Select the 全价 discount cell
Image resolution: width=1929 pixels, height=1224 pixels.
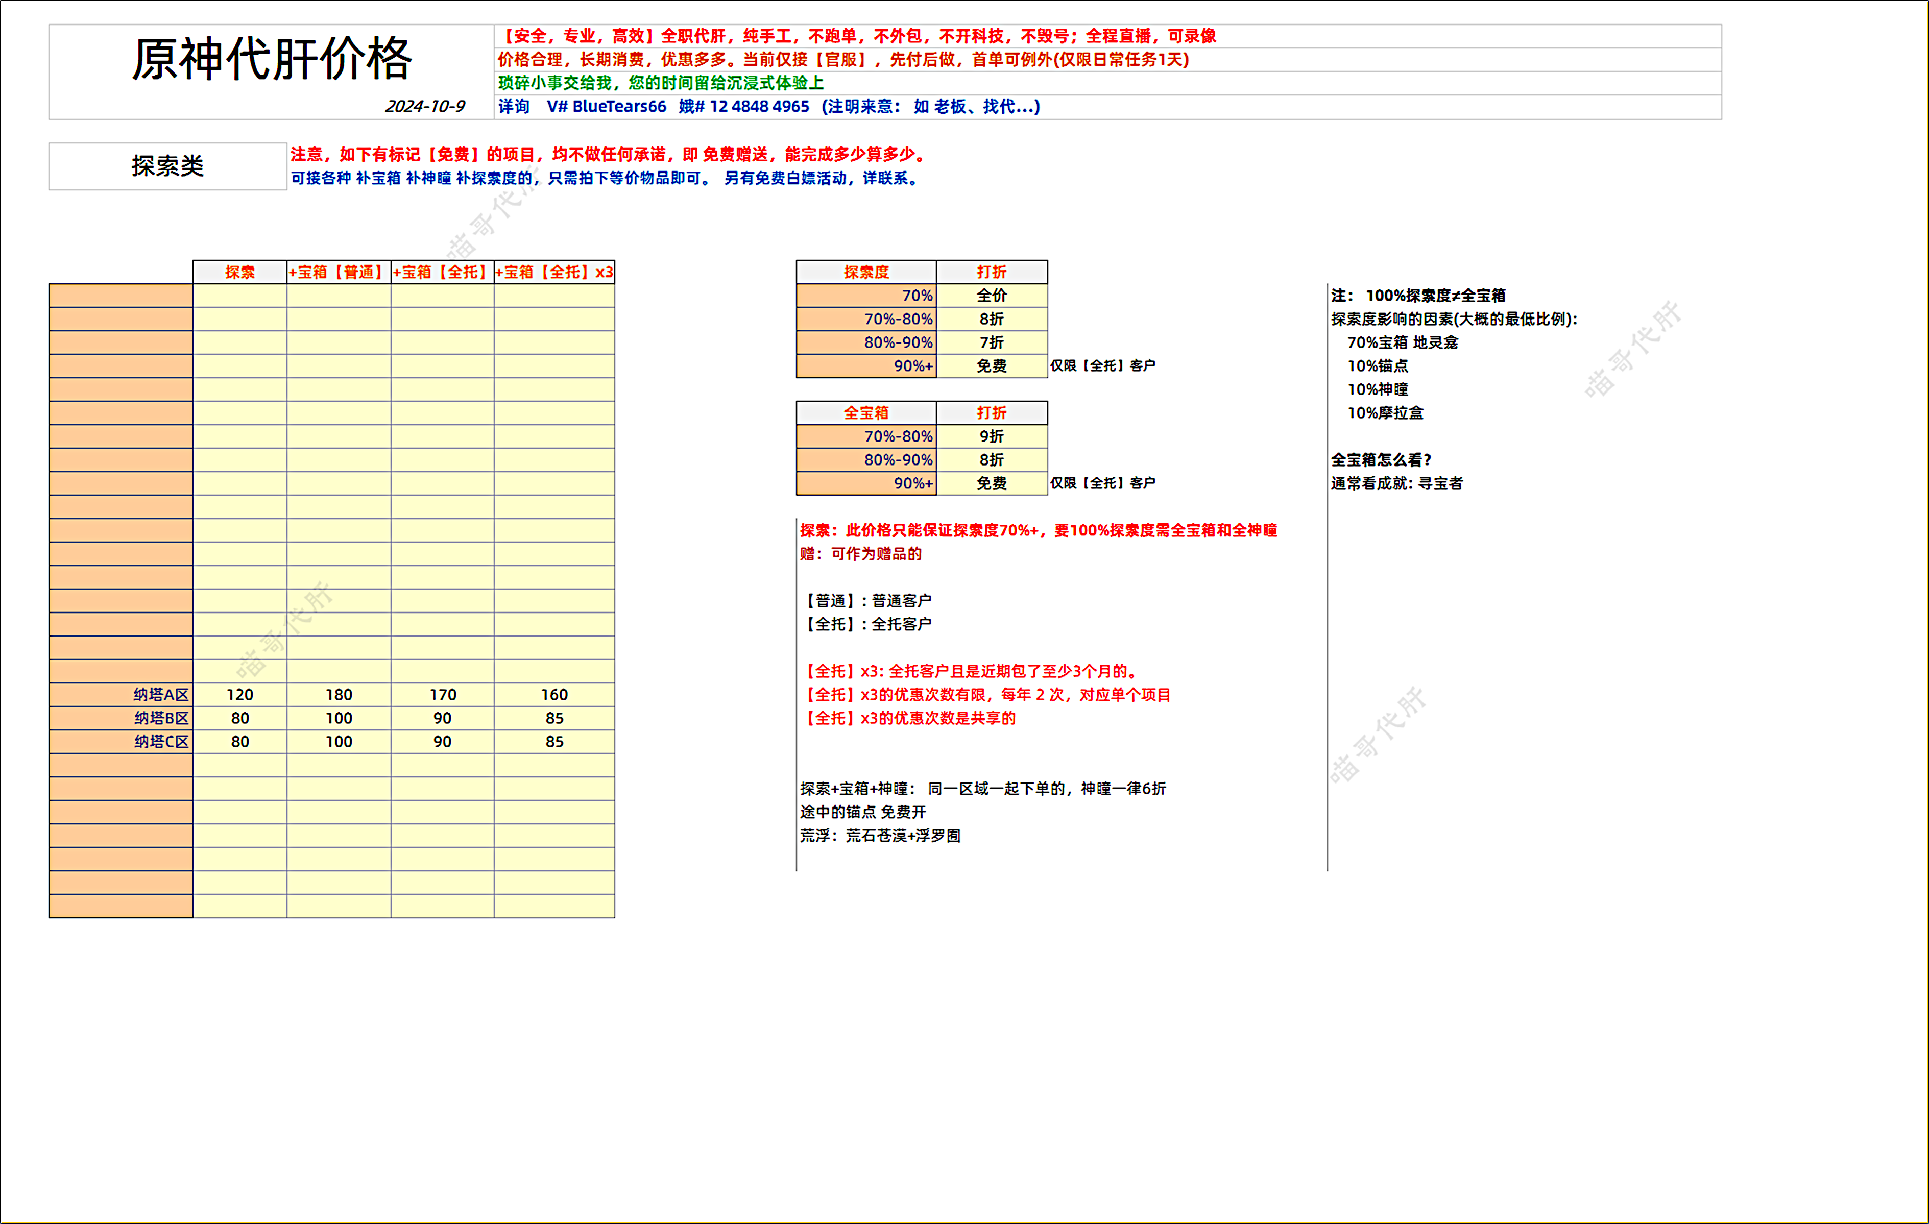pos(991,296)
